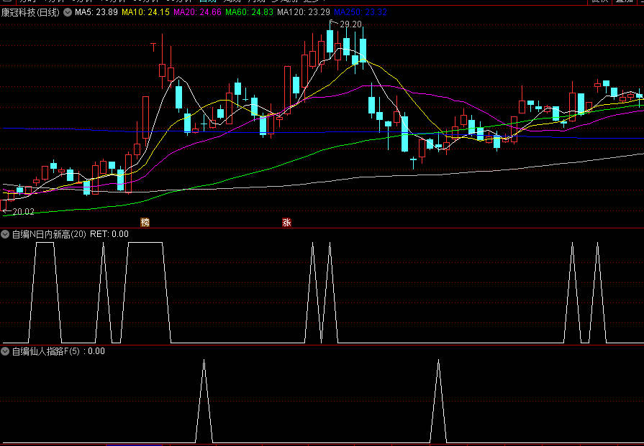Click the MA20 magenta average label
644x446 pixels.
pos(197,12)
